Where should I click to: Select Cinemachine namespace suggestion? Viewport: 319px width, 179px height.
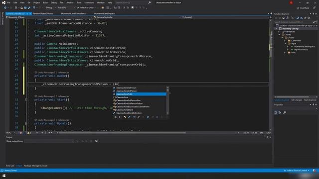[x=140, y=97]
